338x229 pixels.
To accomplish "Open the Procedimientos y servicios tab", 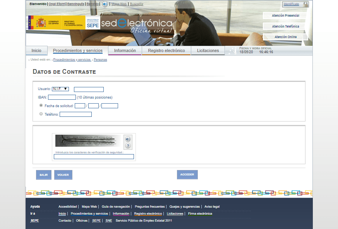I will coord(78,51).
